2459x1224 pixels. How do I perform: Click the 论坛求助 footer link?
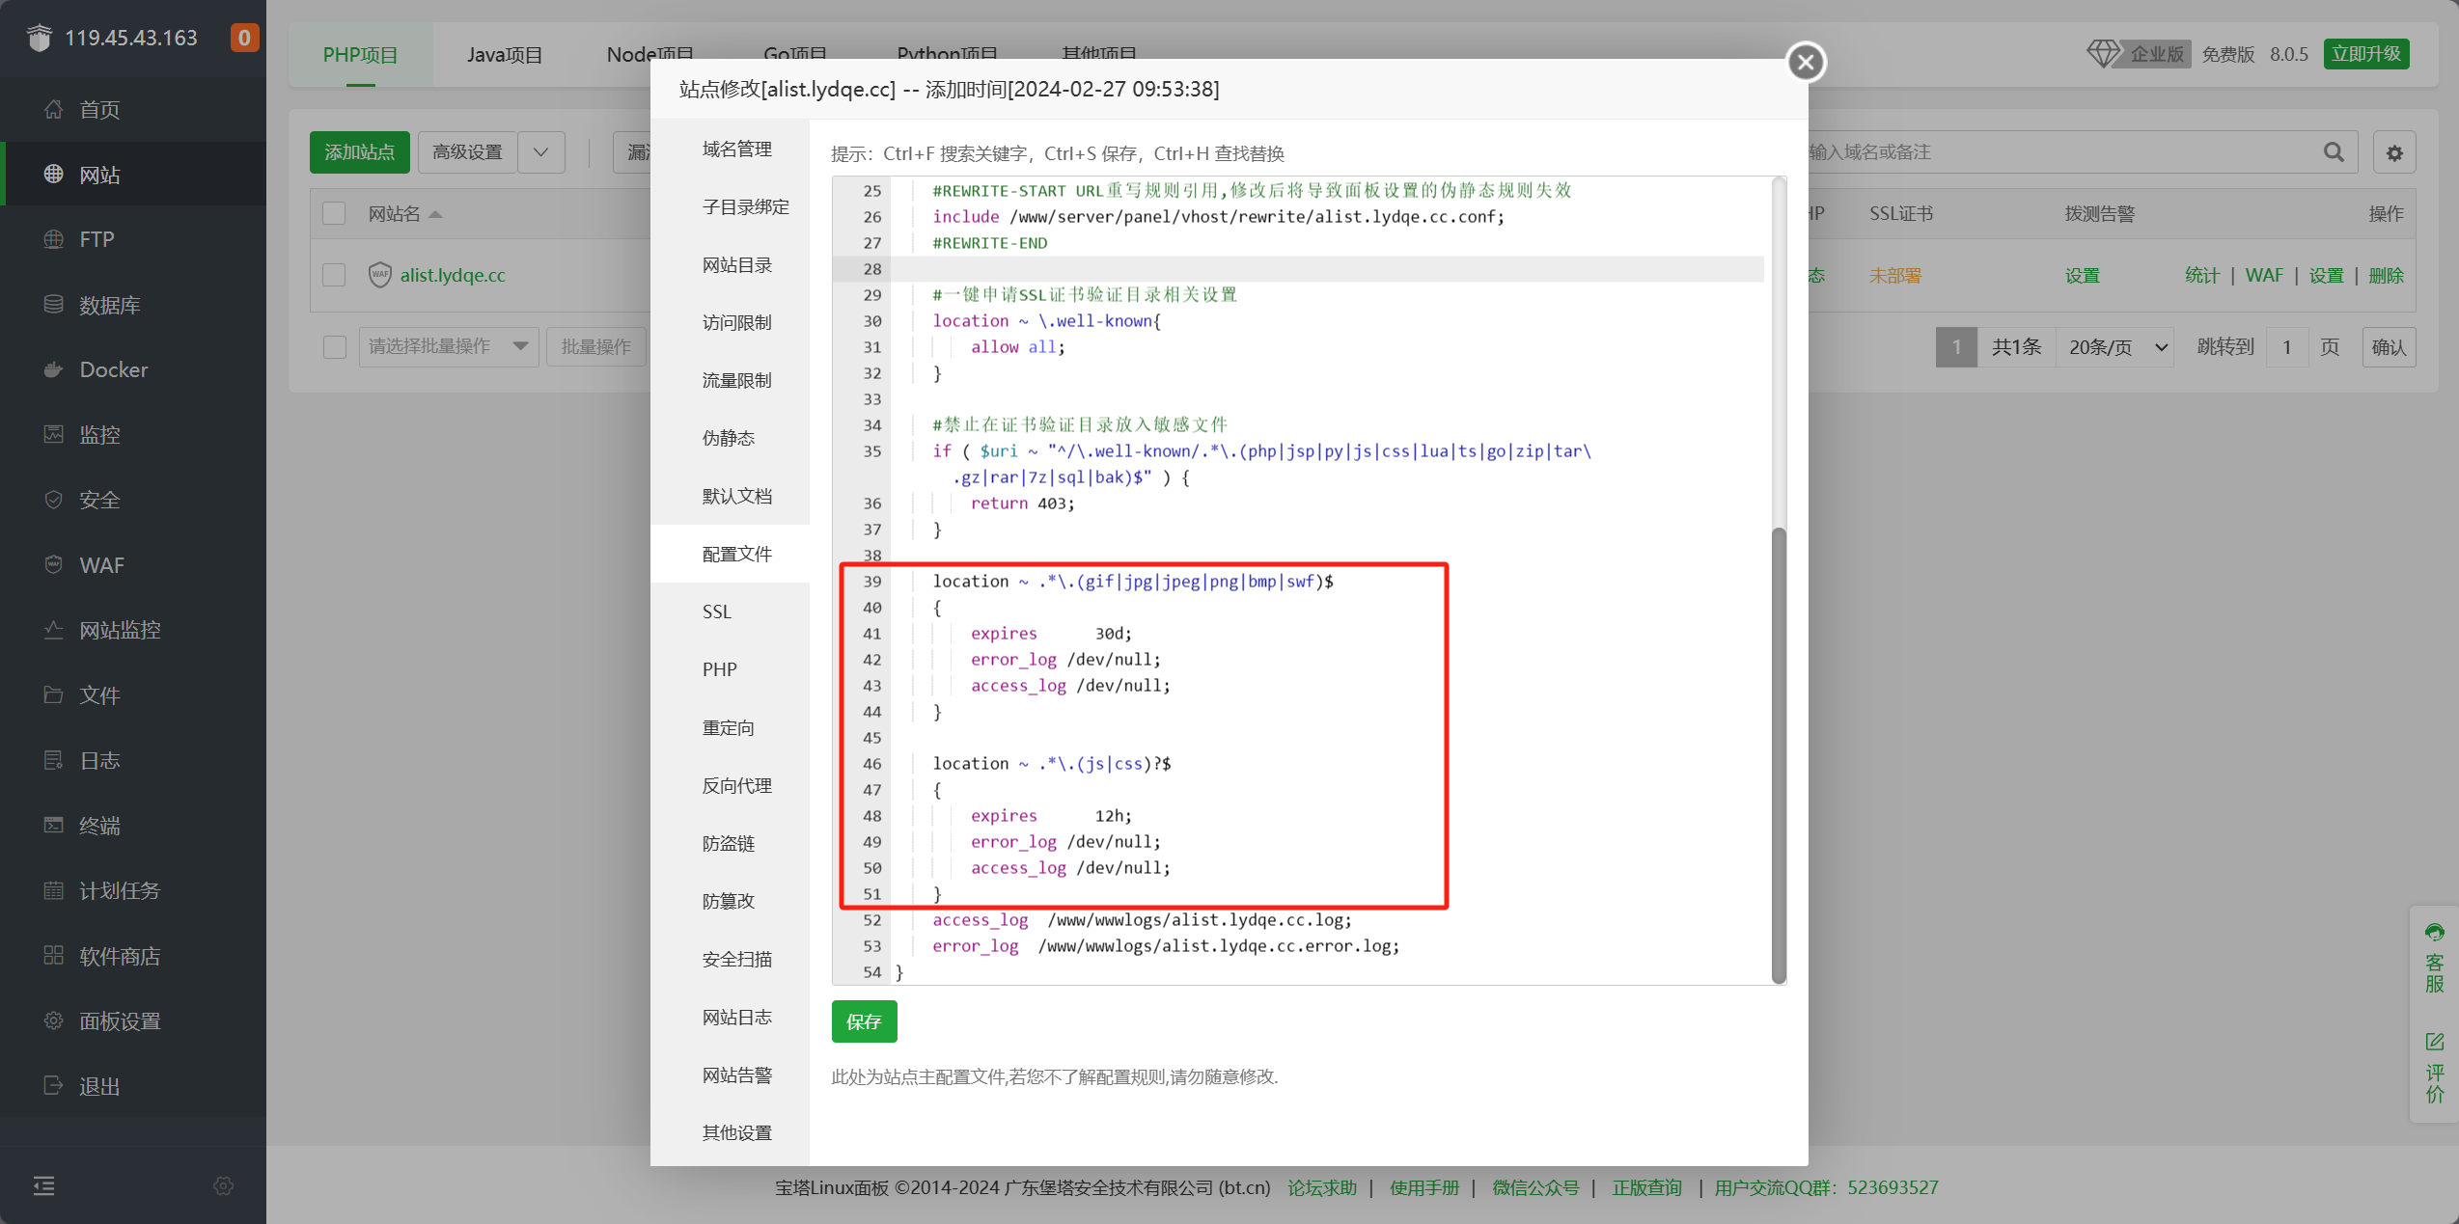pyautogui.click(x=1322, y=1187)
